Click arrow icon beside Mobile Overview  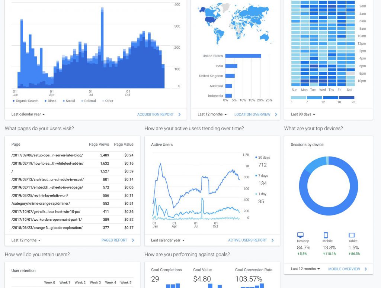point(366,269)
